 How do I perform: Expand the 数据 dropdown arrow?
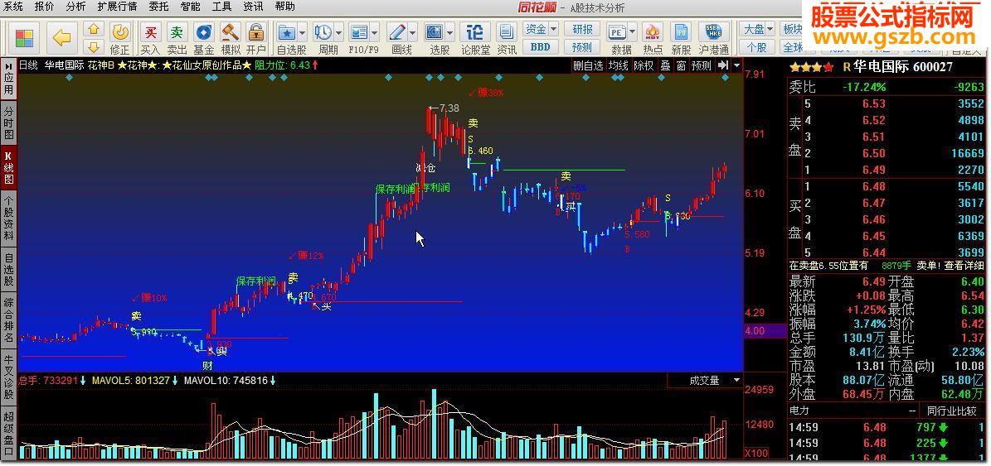point(633,32)
